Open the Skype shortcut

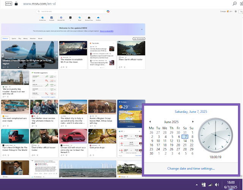coord(79,19)
